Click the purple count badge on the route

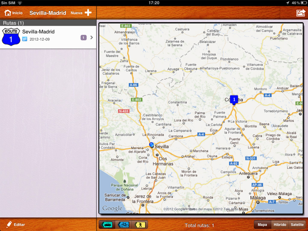[83, 38]
